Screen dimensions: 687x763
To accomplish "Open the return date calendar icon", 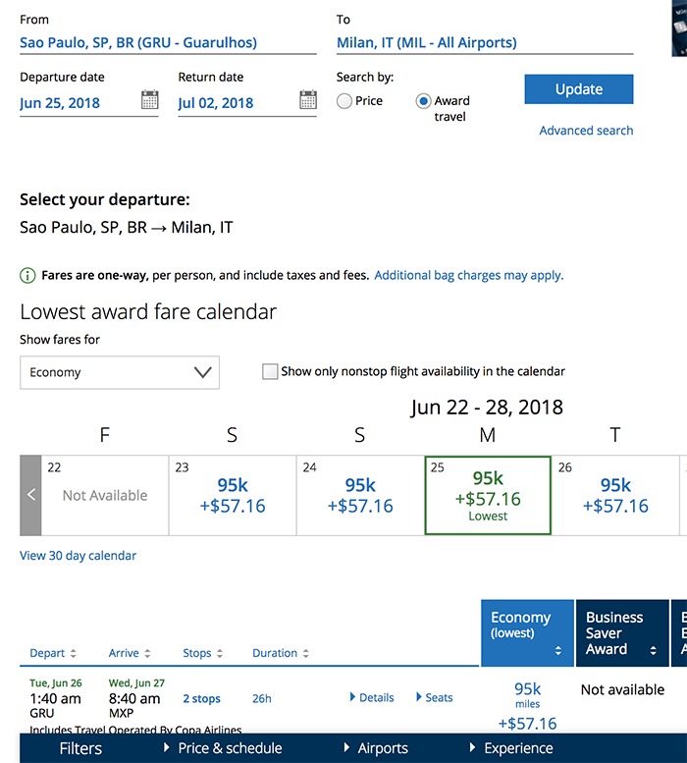I will 307,100.
